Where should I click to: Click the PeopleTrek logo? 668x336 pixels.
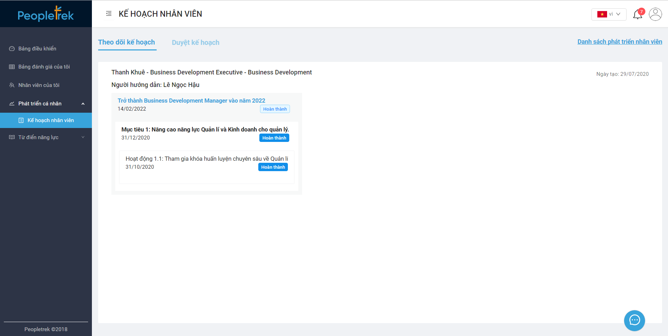tap(46, 14)
